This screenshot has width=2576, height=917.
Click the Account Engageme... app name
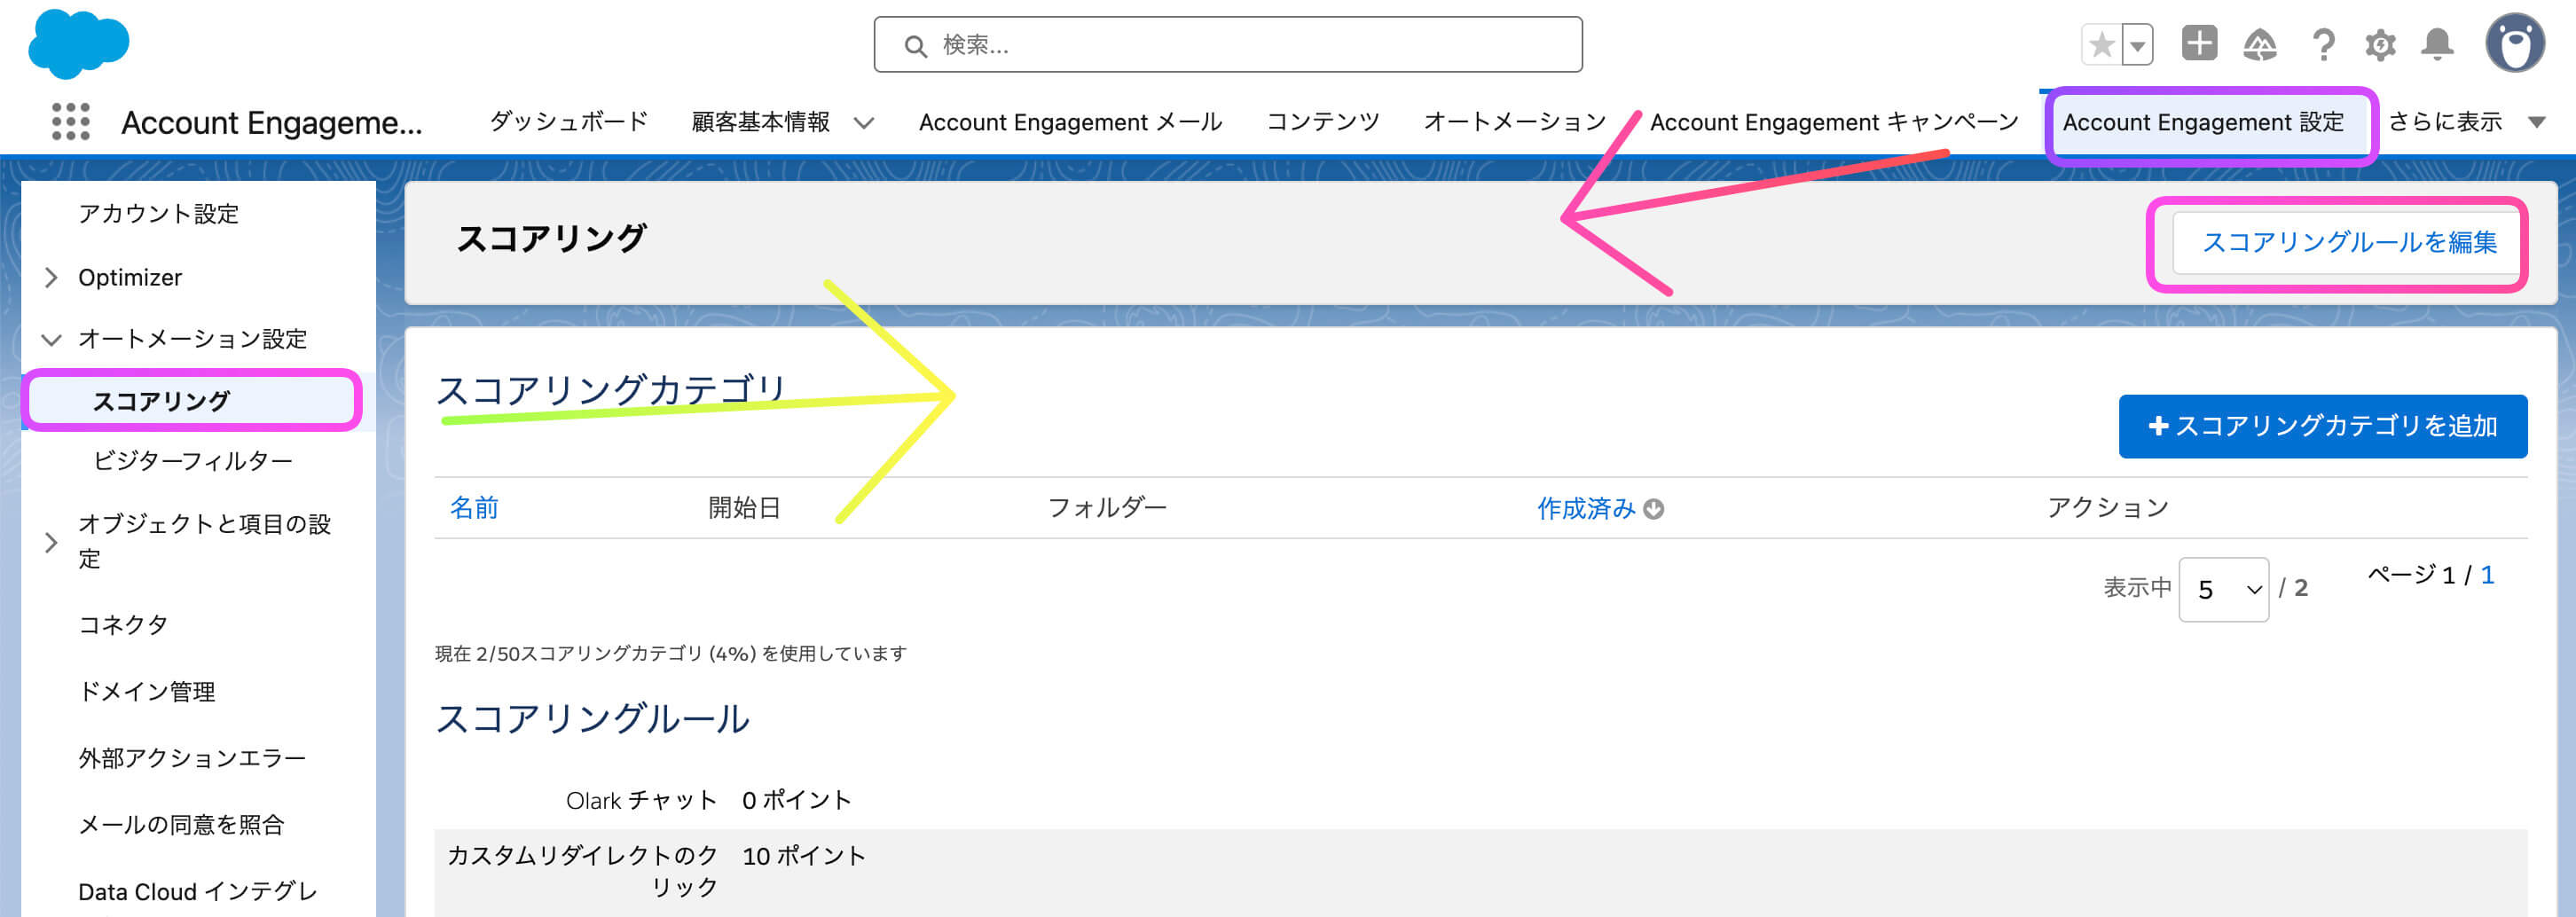(x=272, y=123)
